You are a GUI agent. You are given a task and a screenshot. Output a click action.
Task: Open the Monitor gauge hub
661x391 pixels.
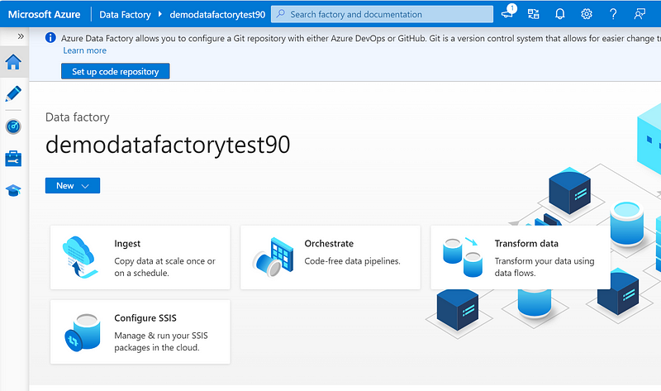pyautogui.click(x=13, y=126)
